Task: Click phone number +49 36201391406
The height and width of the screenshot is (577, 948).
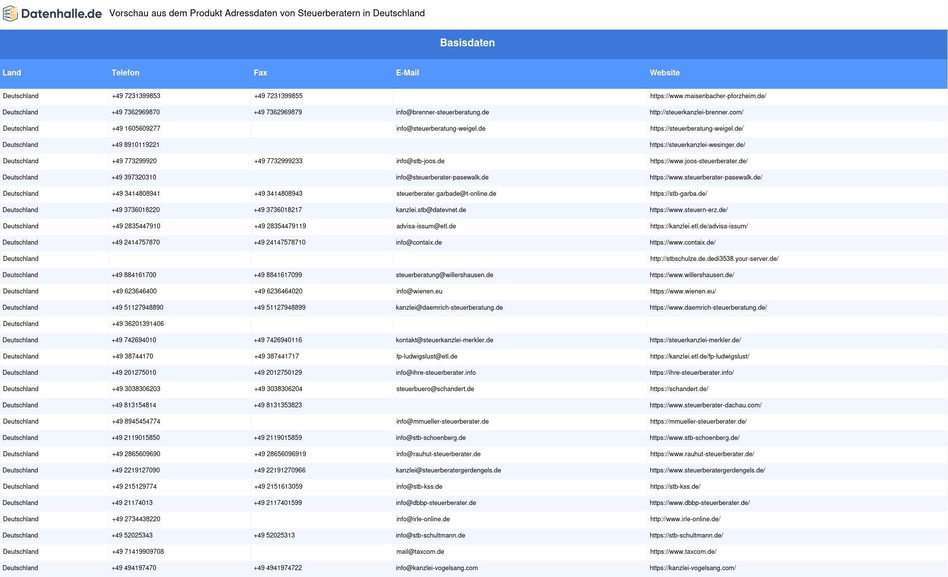Action: (138, 324)
